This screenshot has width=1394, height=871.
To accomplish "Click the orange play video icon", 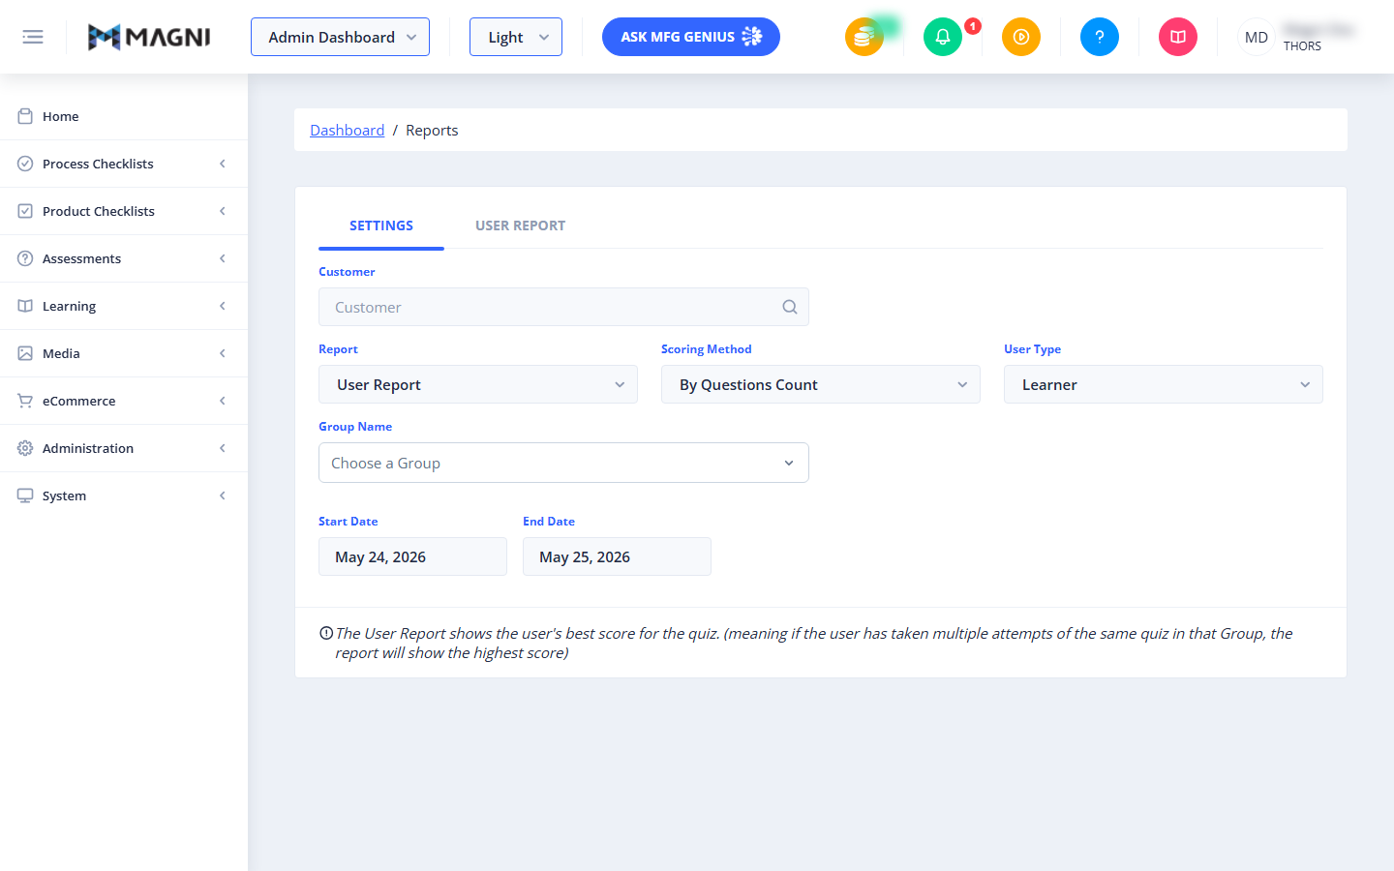I will click(1021, 37).
